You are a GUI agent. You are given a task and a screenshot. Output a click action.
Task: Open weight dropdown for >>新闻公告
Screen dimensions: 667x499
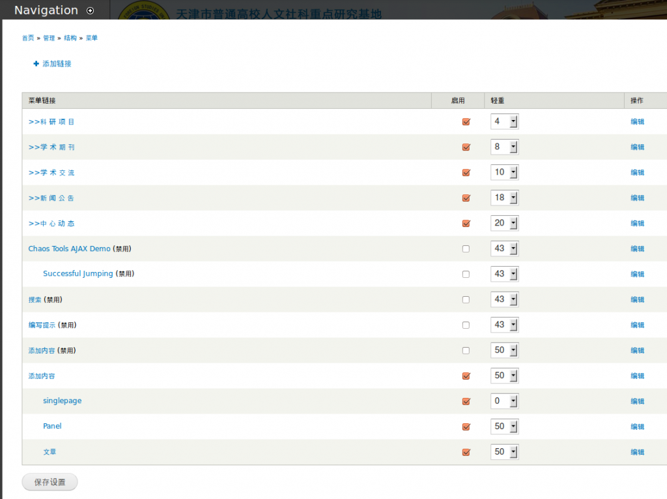pyautogui.click(x=505, y=198)
